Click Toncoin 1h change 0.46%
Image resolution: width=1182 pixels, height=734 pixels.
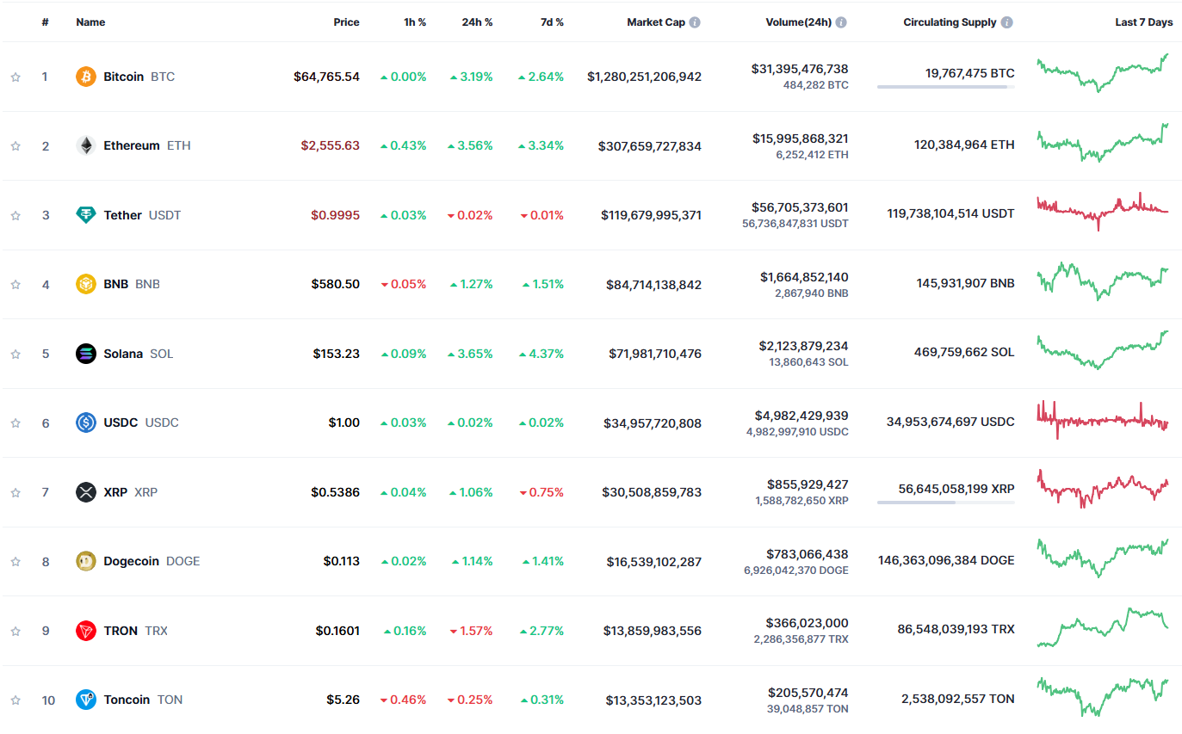(x=404, y=700)
